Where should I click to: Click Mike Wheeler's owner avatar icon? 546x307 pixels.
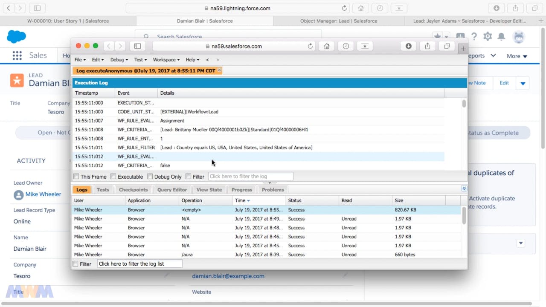(18, 195)
